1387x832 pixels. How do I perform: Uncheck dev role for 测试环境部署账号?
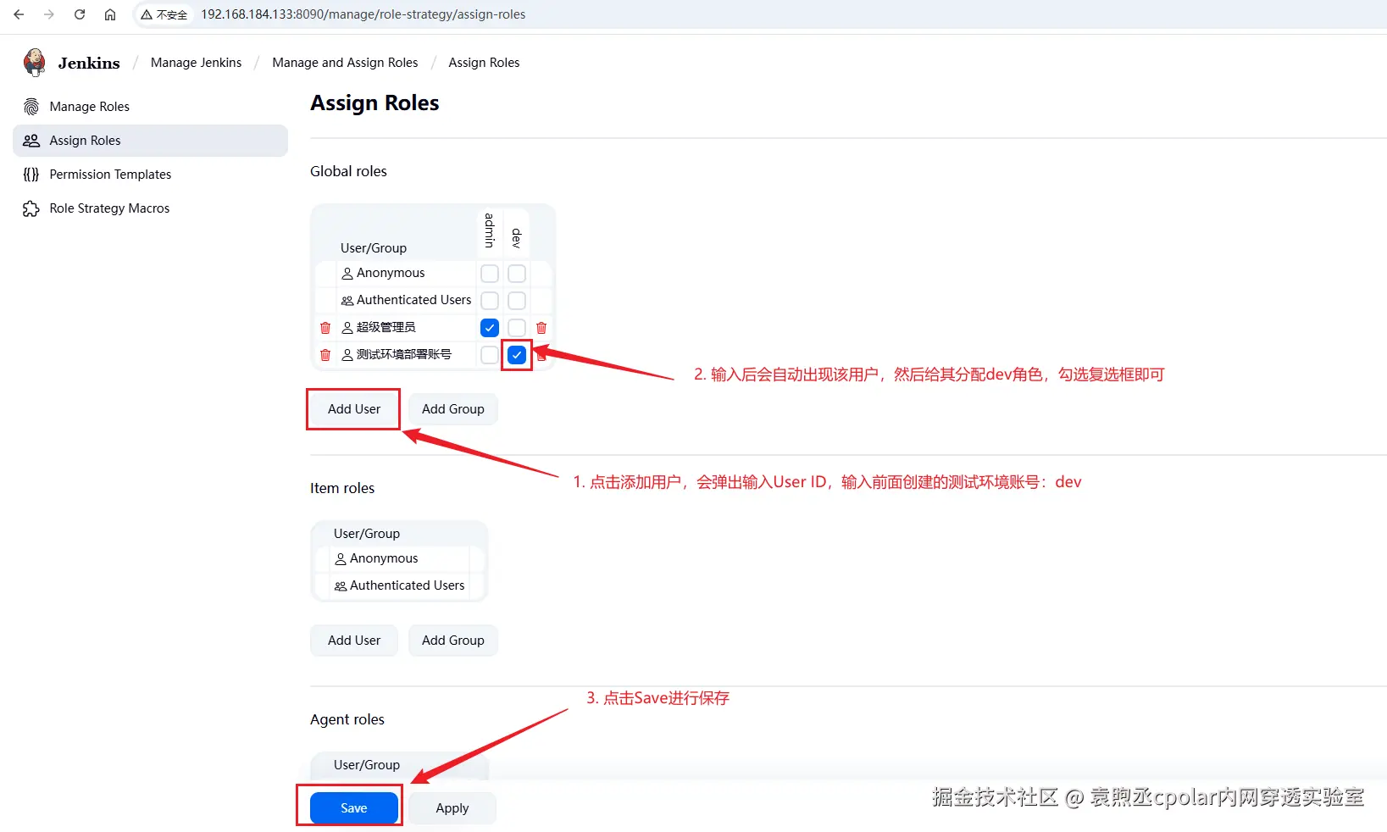[517, 355]
